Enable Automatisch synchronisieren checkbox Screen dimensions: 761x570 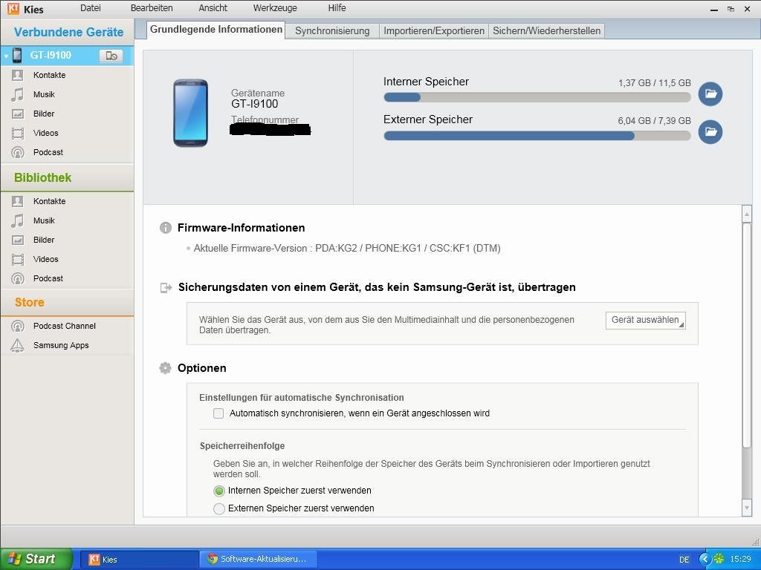tap(218, 413)
